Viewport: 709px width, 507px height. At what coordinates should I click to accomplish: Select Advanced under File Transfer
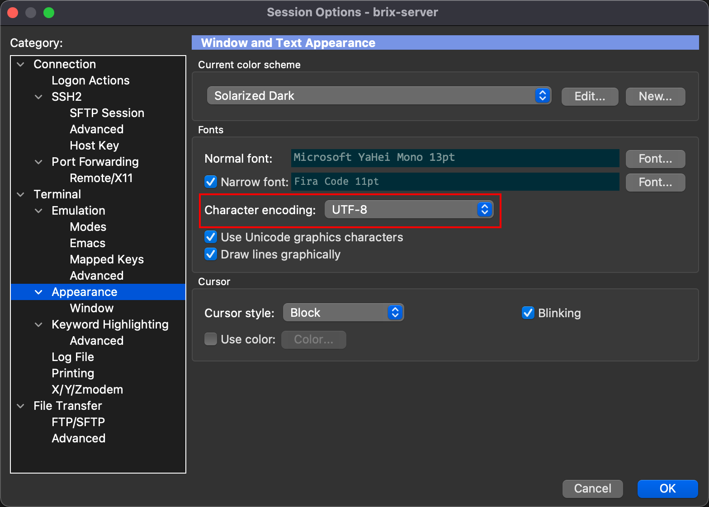click(x=78, y=438)
